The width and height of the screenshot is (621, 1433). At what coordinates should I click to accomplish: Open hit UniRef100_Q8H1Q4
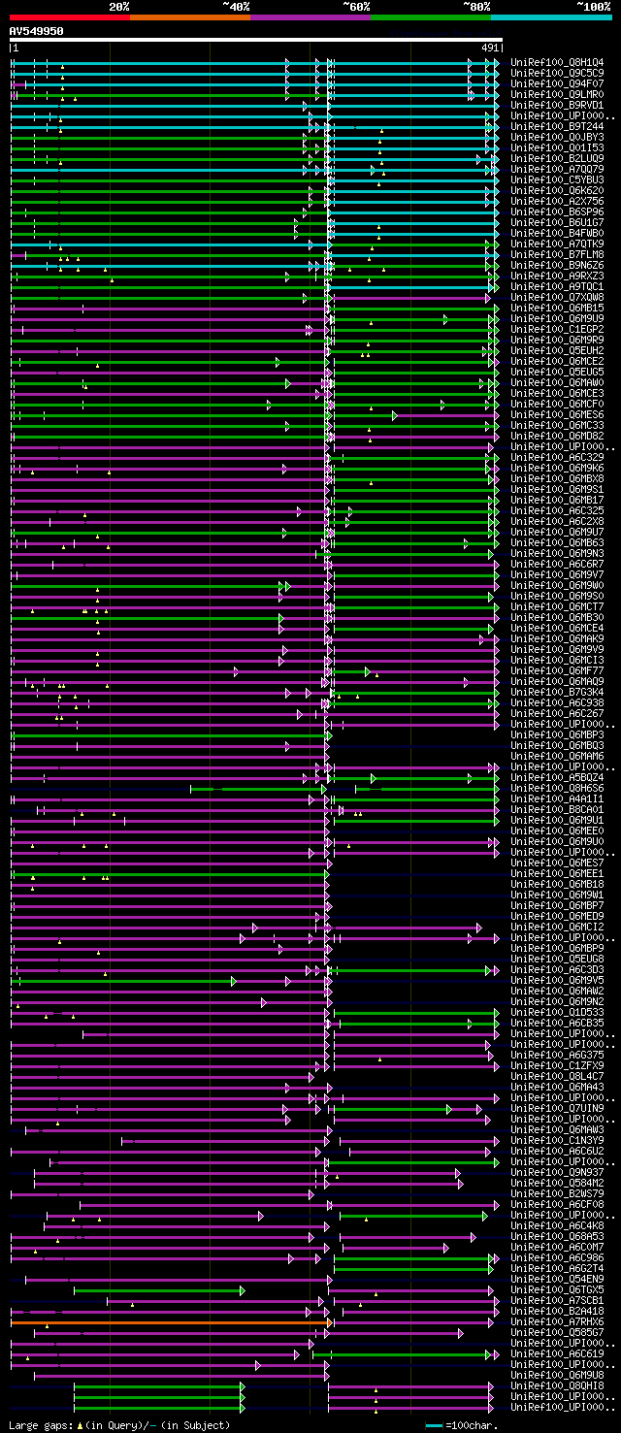(557, 62)
